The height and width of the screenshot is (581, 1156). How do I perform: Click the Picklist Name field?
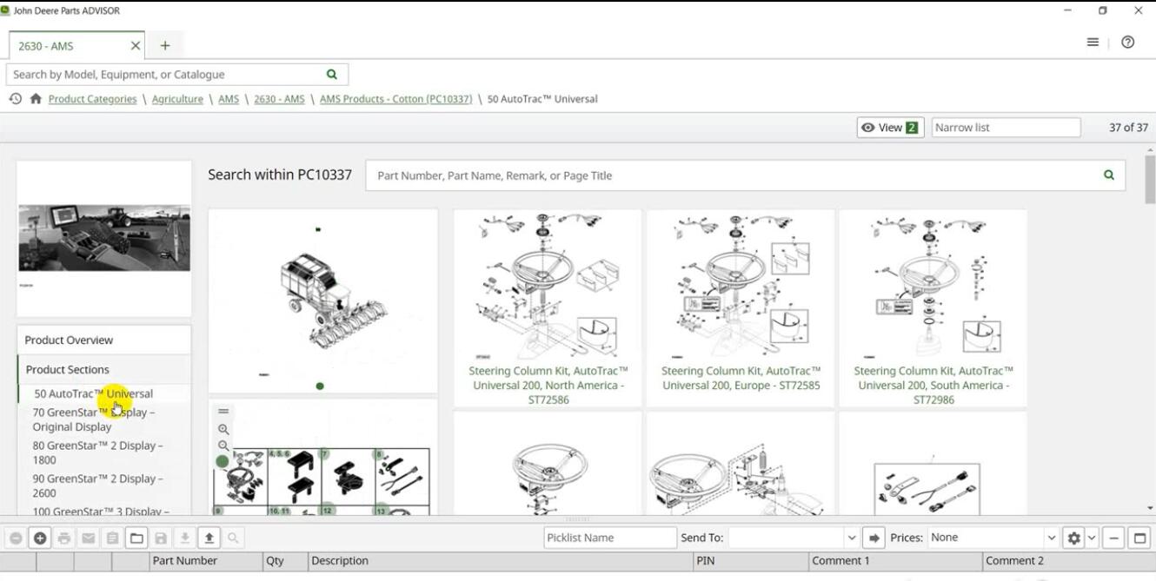(610, 538)
